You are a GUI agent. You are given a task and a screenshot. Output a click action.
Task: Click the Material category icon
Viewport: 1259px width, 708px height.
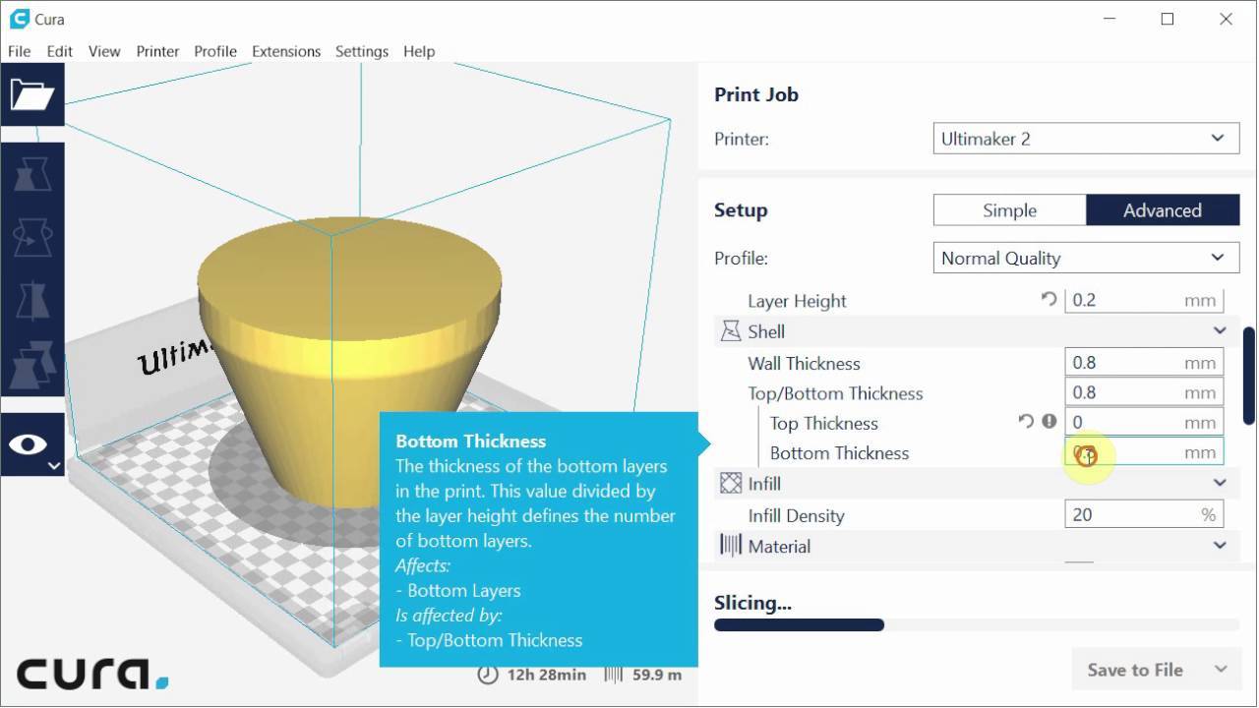[730, 545]
